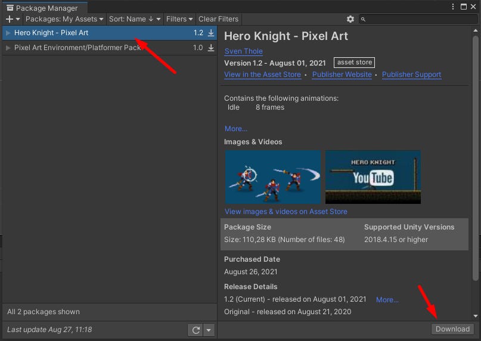Click the package search field
481x341 pixels.
[418, 19]
